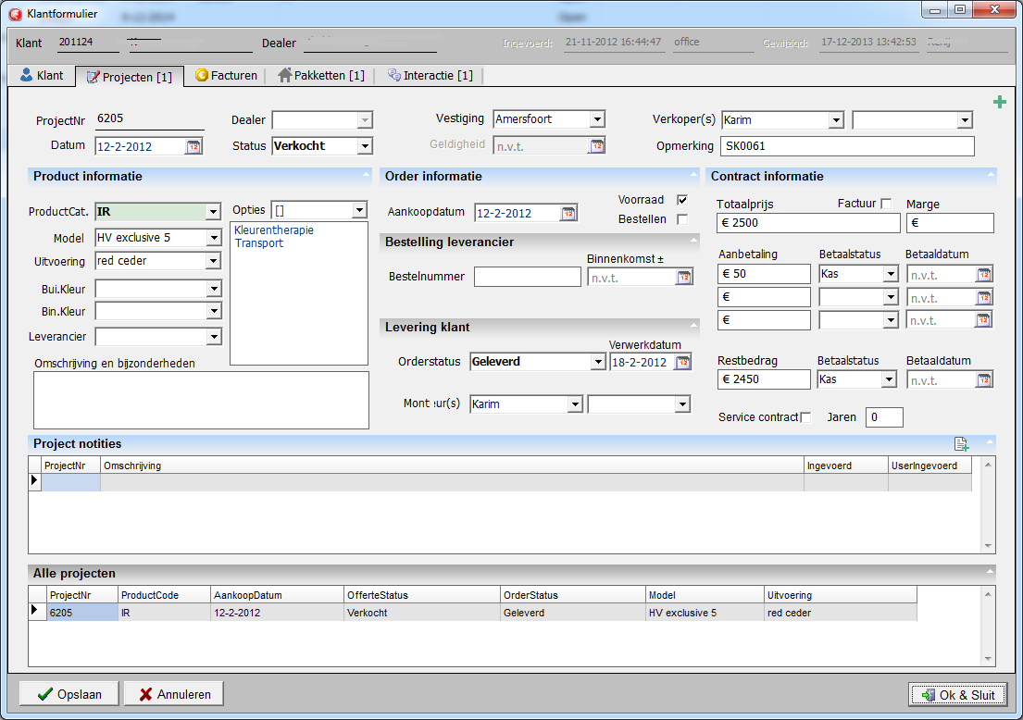Screen dimensions: 1023x720
Task: Click the add note icon in Project notities
Action: coord(961,444)
